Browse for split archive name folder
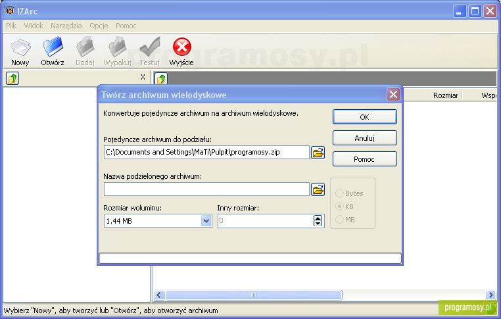Viewport: 501px width, 319px height. (318, 189)
